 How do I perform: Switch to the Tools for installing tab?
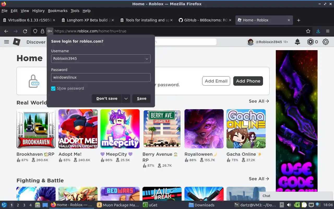[x=147, y=20]
